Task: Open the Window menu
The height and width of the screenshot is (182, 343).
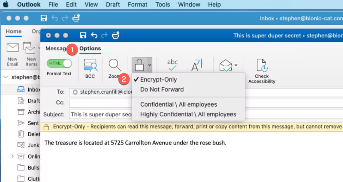Action: tap(189, 4)
